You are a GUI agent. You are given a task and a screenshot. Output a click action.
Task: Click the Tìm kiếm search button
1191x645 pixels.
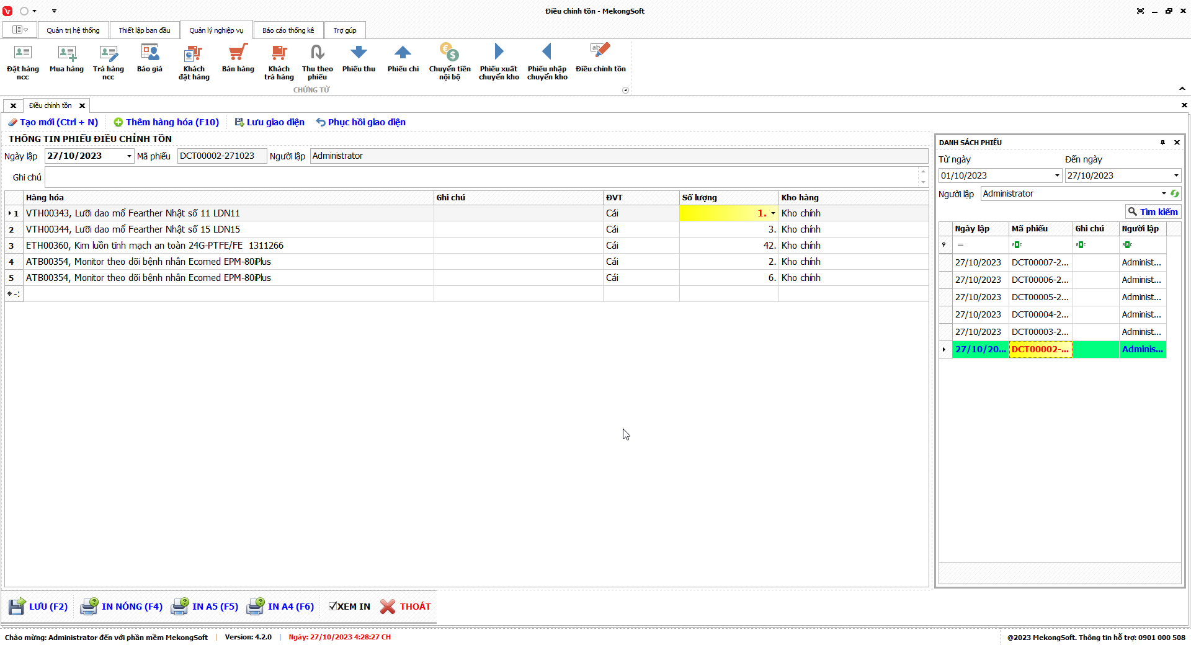[1153, 212]
